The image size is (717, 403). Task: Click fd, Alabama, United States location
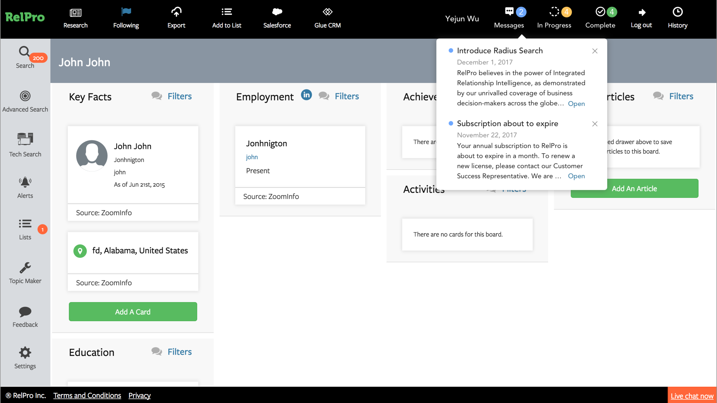click(x=140, y=251)
